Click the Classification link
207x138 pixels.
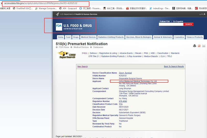[163, 53]
